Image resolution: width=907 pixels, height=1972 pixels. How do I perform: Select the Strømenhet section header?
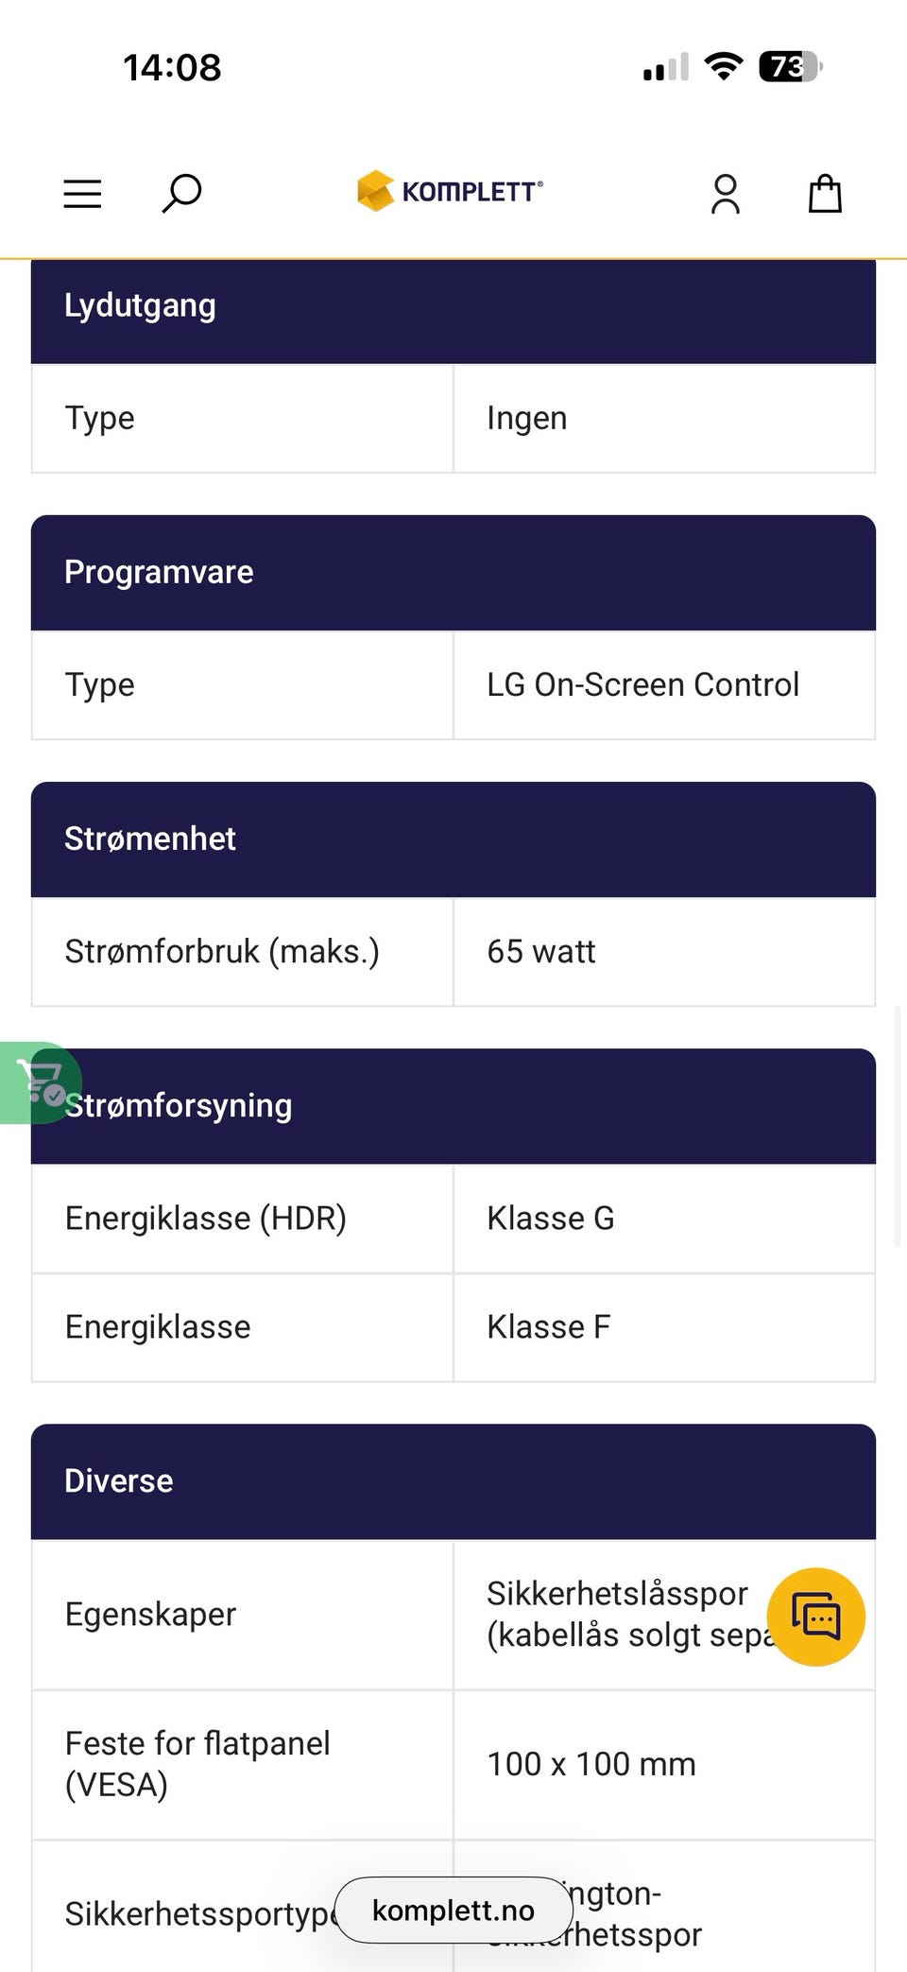point(453,839)
